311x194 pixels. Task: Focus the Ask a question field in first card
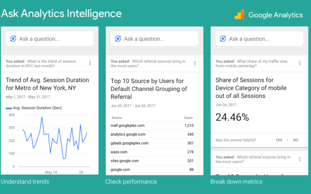[x=50, y=39]
